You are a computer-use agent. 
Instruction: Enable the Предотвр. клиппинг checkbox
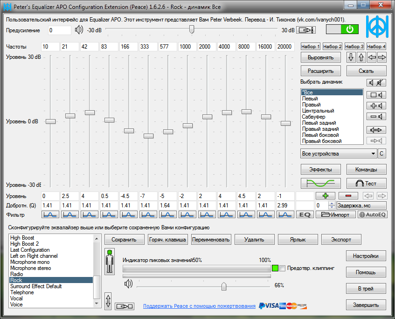point(283,268)
